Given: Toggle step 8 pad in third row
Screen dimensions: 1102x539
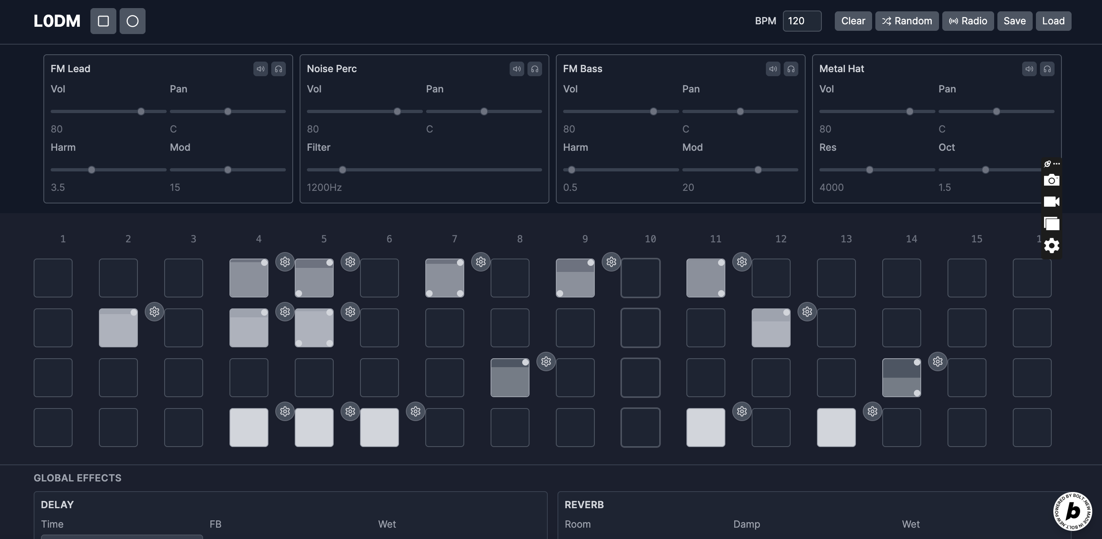Looking at the screenshot, I should click(510, 378).
